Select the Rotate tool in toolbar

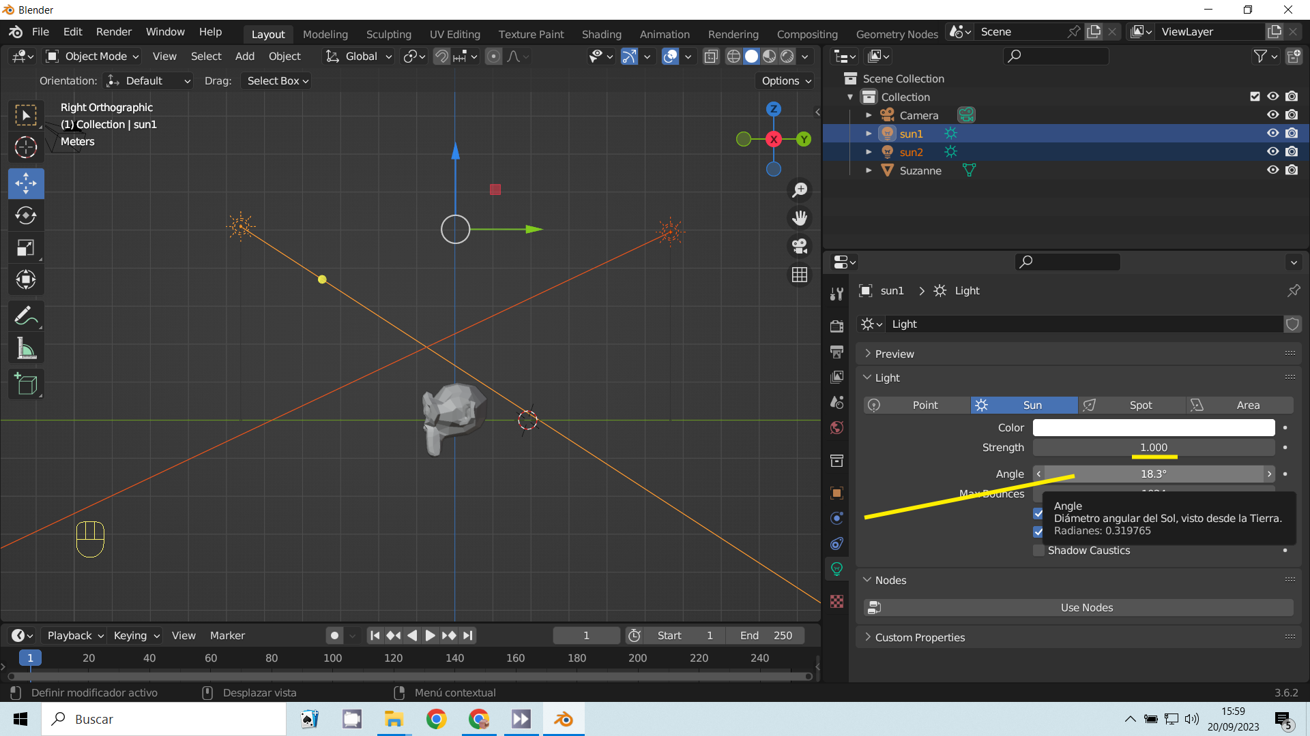(26, 215)
